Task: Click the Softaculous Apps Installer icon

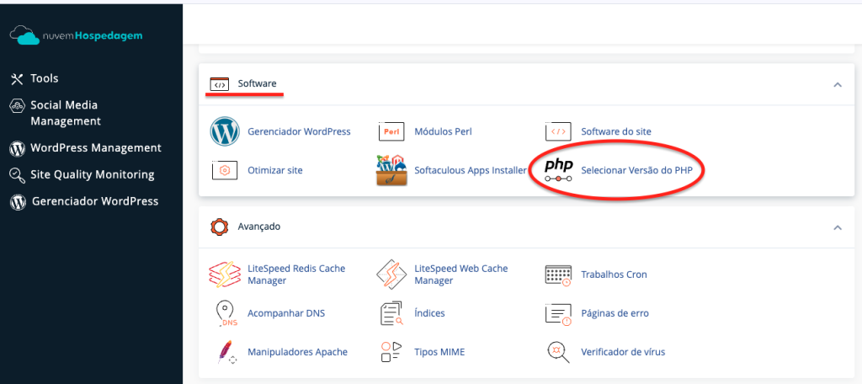Action: coord(391,170)
